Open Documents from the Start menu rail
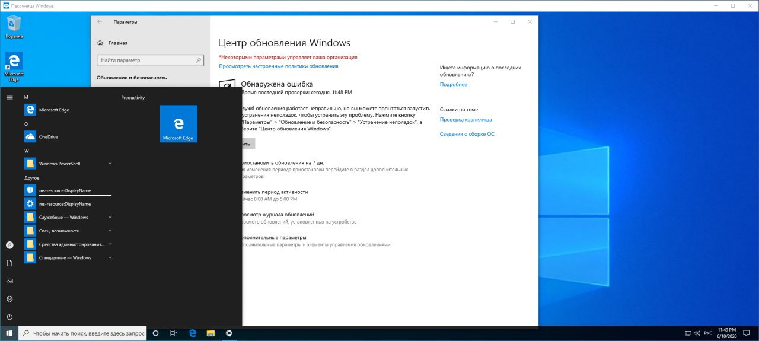This screenshot has width=759, height=341. point(9,263)
